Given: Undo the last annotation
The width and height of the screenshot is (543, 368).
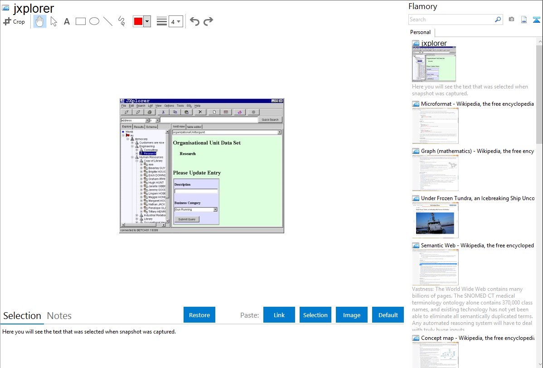Looking at the screenshot, I should (x=194, y=21).
